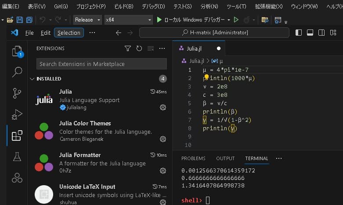
Task: Open Unicode LaTeX Input gear settings
Action: coord(163,202)
